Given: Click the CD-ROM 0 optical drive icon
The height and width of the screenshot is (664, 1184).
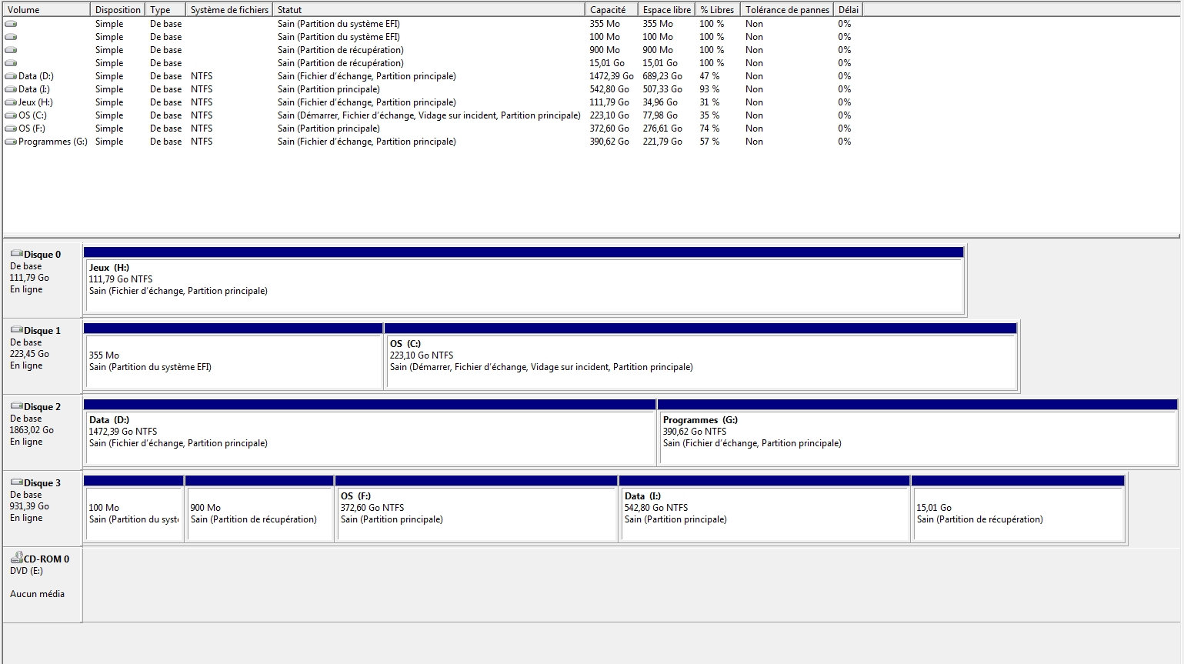Looking at the screenshot, I should click(16, 558).
